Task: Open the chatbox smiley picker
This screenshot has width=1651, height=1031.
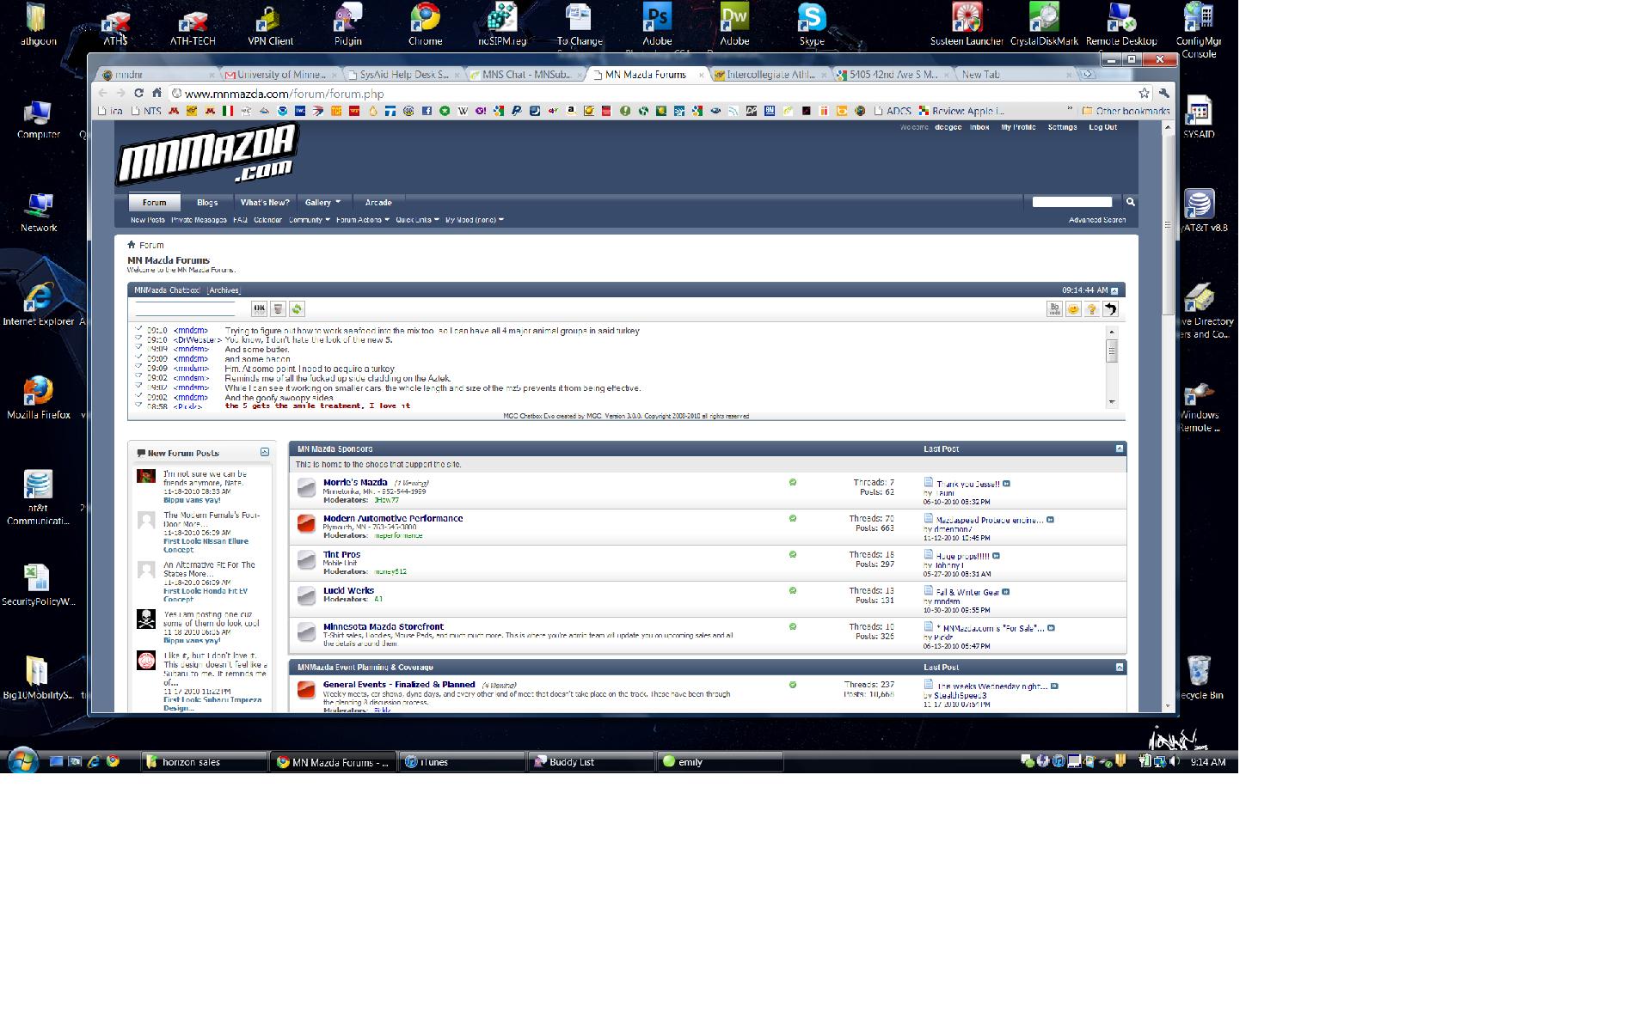Action: point(1073,308)
